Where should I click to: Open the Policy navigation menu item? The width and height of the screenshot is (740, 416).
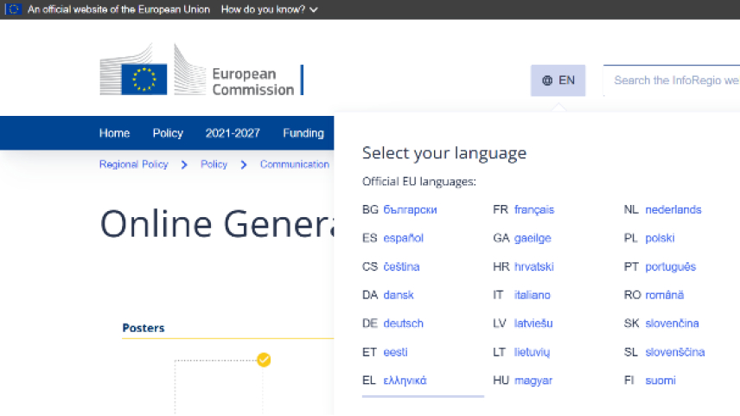click(168, 133)
